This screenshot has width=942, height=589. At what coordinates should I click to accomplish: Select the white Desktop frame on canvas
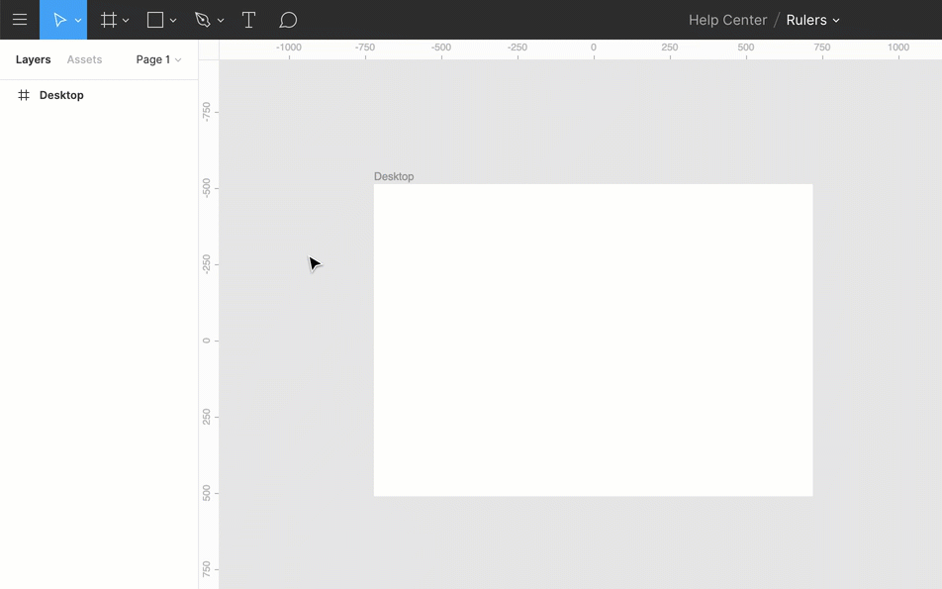coord(593,341)
